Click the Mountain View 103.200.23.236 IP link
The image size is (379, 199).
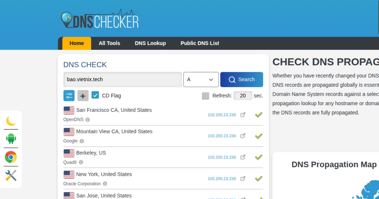click(x=222, y=136)
